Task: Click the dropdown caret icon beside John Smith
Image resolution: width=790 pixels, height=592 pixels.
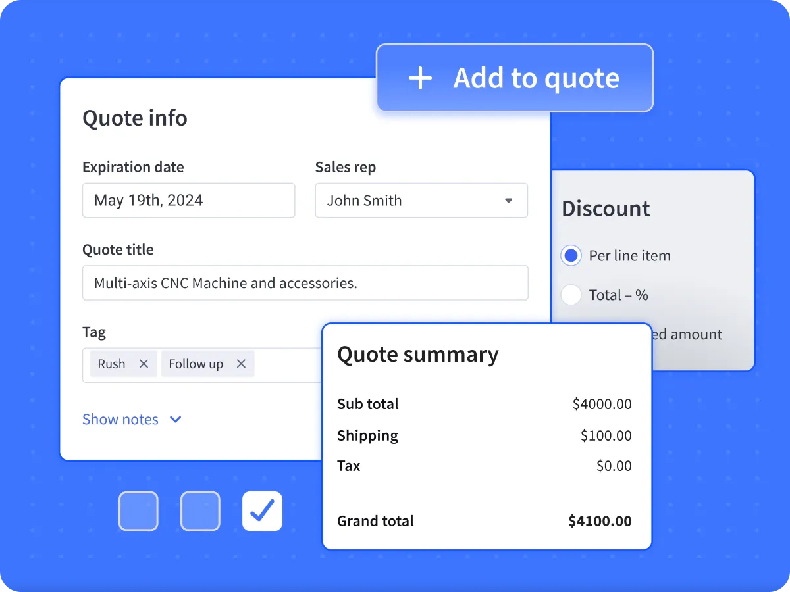Action: (x=508, y=201)
